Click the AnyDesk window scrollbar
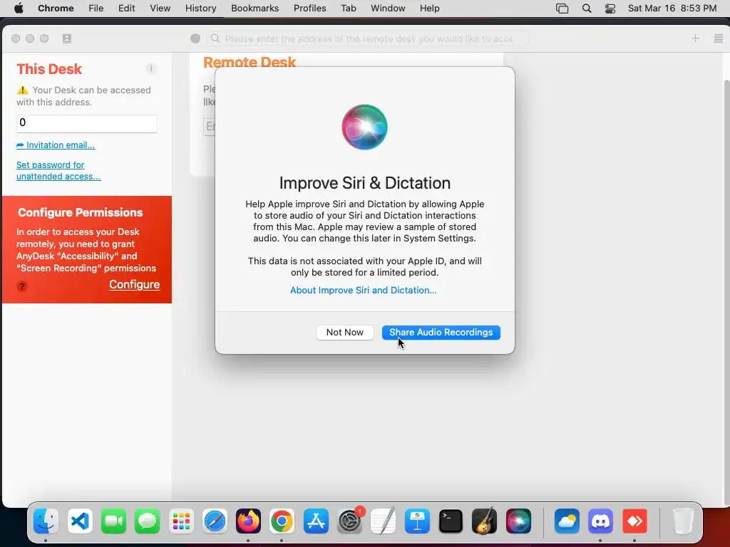The width and height of the screenshot is (730, 547). (726, 293)
